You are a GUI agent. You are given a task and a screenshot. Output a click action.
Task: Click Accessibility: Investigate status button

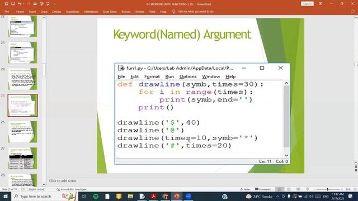tap(72, 189)
